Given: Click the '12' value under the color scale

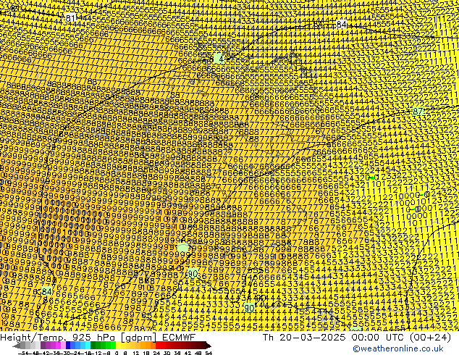Looking at the screenshot, I should [136, 353].
